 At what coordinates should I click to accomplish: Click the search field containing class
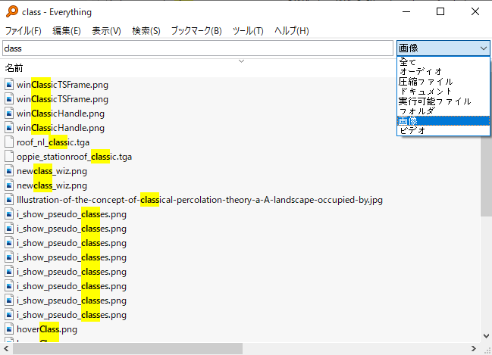198,48
